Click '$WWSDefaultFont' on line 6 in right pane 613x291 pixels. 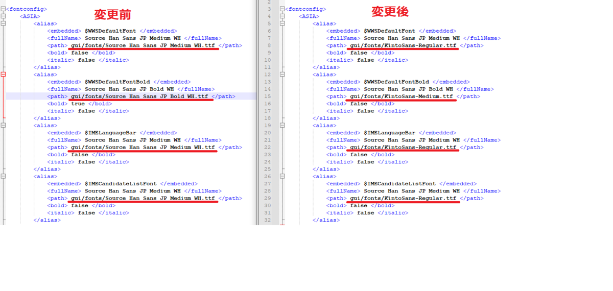click(x=390, y=31)
